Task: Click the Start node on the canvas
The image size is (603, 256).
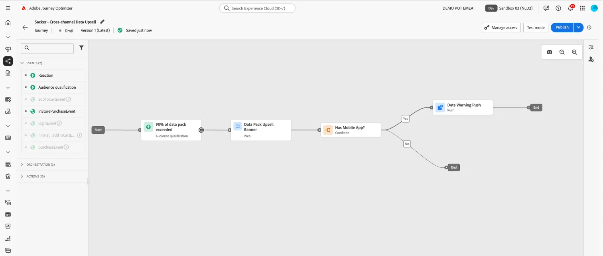Action: point(98,130)
